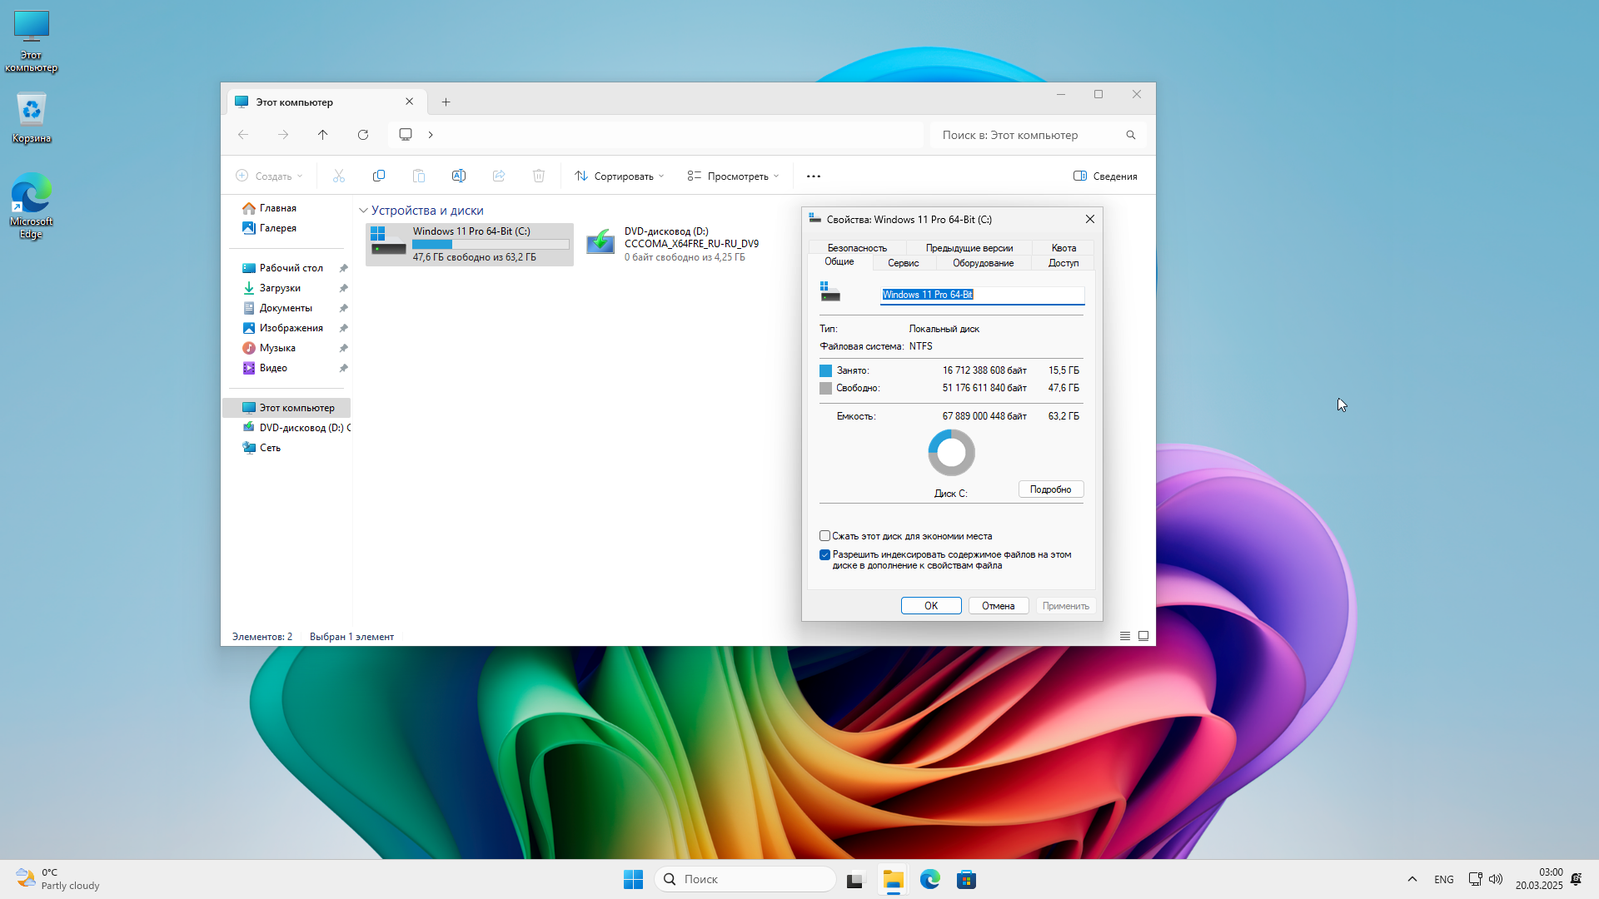Toggle the Details (Сведения) pane
Viewport: 1599px width, 899px height.
1105,176
